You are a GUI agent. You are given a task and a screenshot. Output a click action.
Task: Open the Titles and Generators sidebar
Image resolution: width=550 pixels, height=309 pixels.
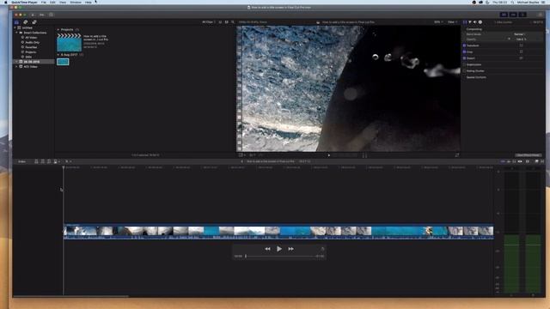pyautogui.click(x=34, y=22)
